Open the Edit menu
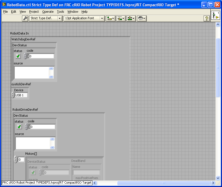 14,12
